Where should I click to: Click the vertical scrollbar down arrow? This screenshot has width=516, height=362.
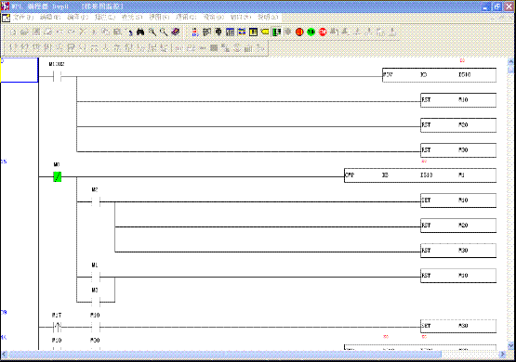[510, 345]
